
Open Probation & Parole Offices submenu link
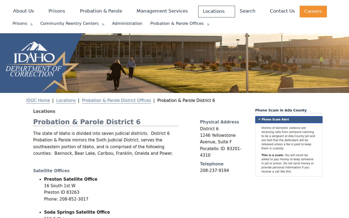(x=177, y=23)
